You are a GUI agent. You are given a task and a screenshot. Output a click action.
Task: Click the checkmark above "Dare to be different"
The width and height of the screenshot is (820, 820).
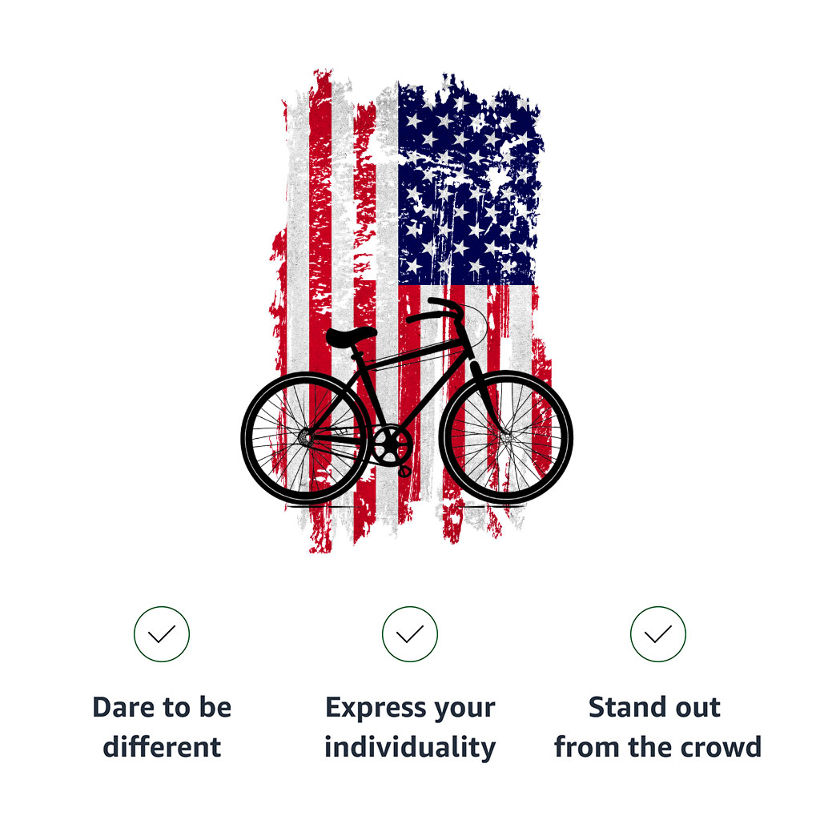(162, 634)
